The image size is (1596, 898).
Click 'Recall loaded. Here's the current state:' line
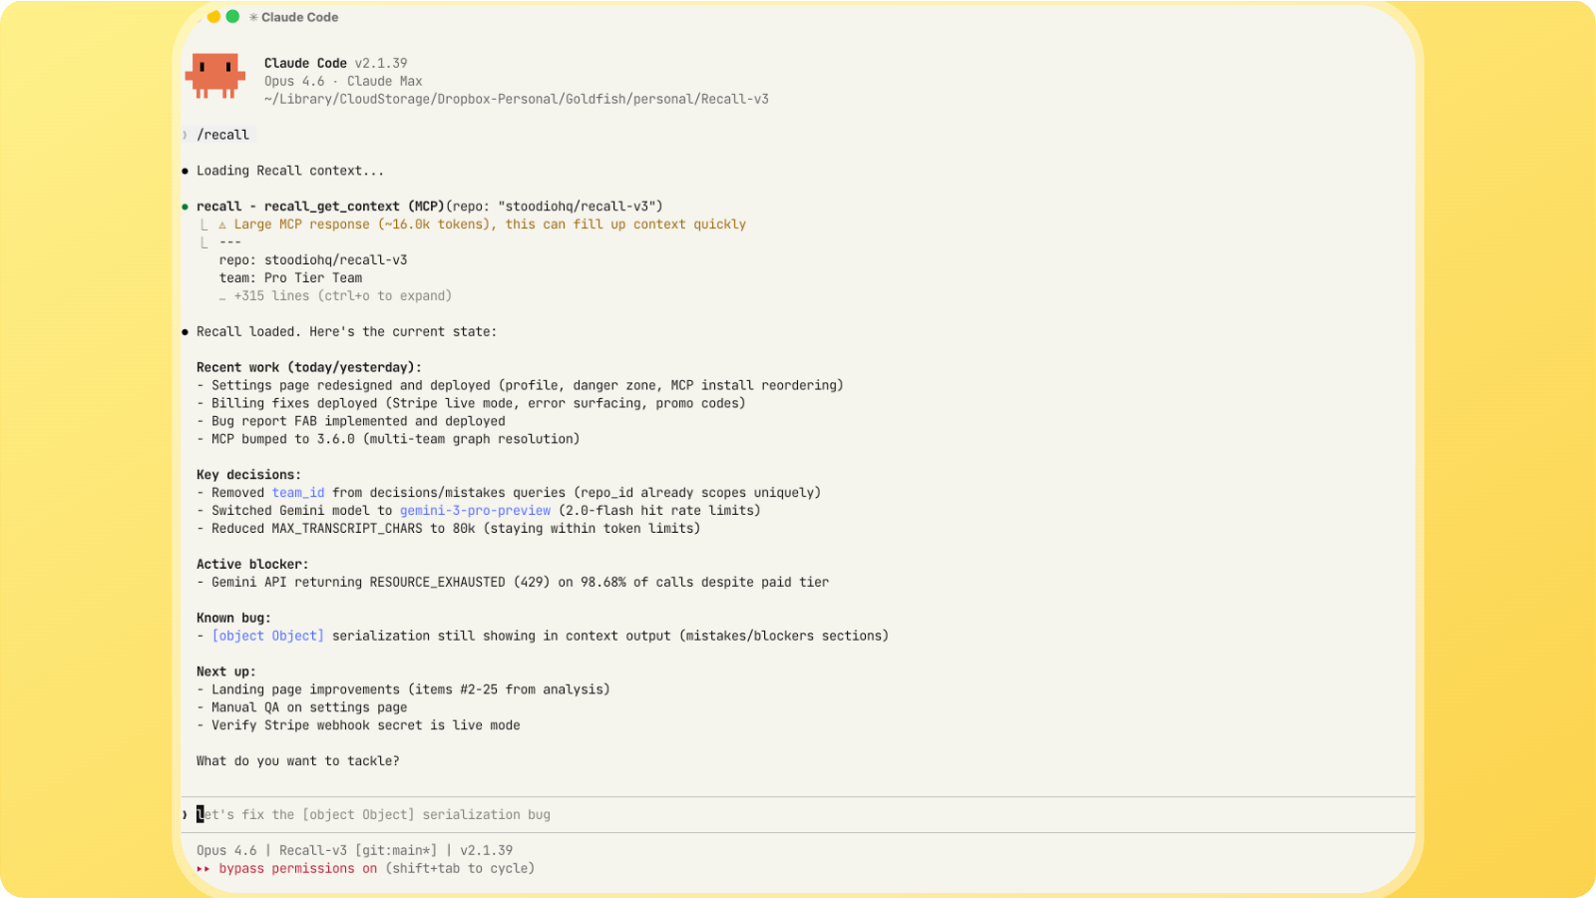(x=346, y=332)
